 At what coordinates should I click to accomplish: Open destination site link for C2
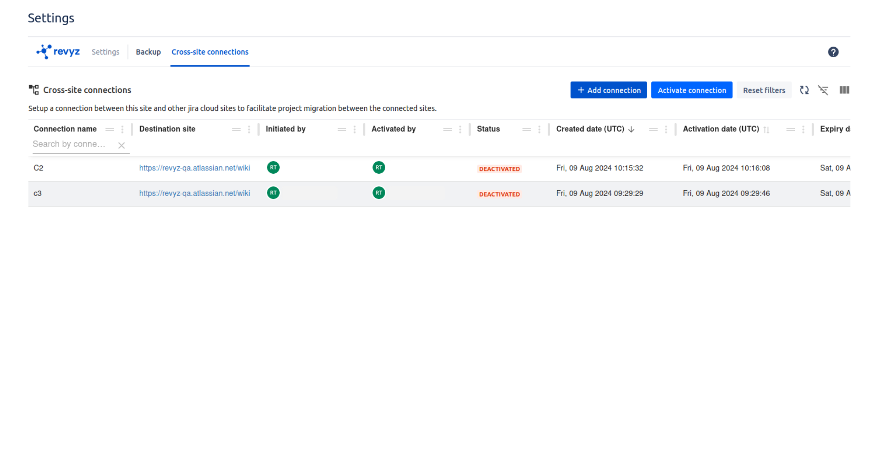(x=194, y=168)
